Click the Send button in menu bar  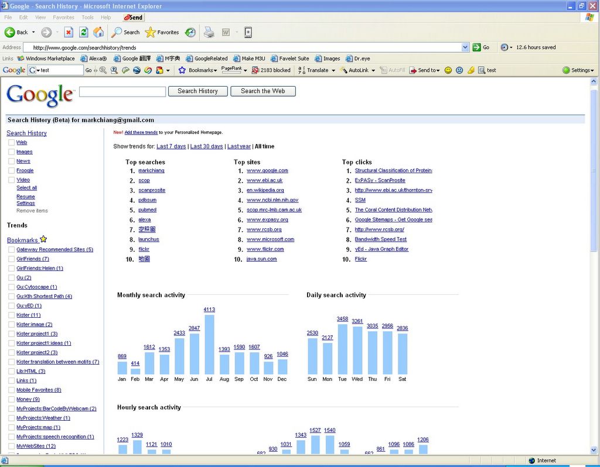pos(133,18)
